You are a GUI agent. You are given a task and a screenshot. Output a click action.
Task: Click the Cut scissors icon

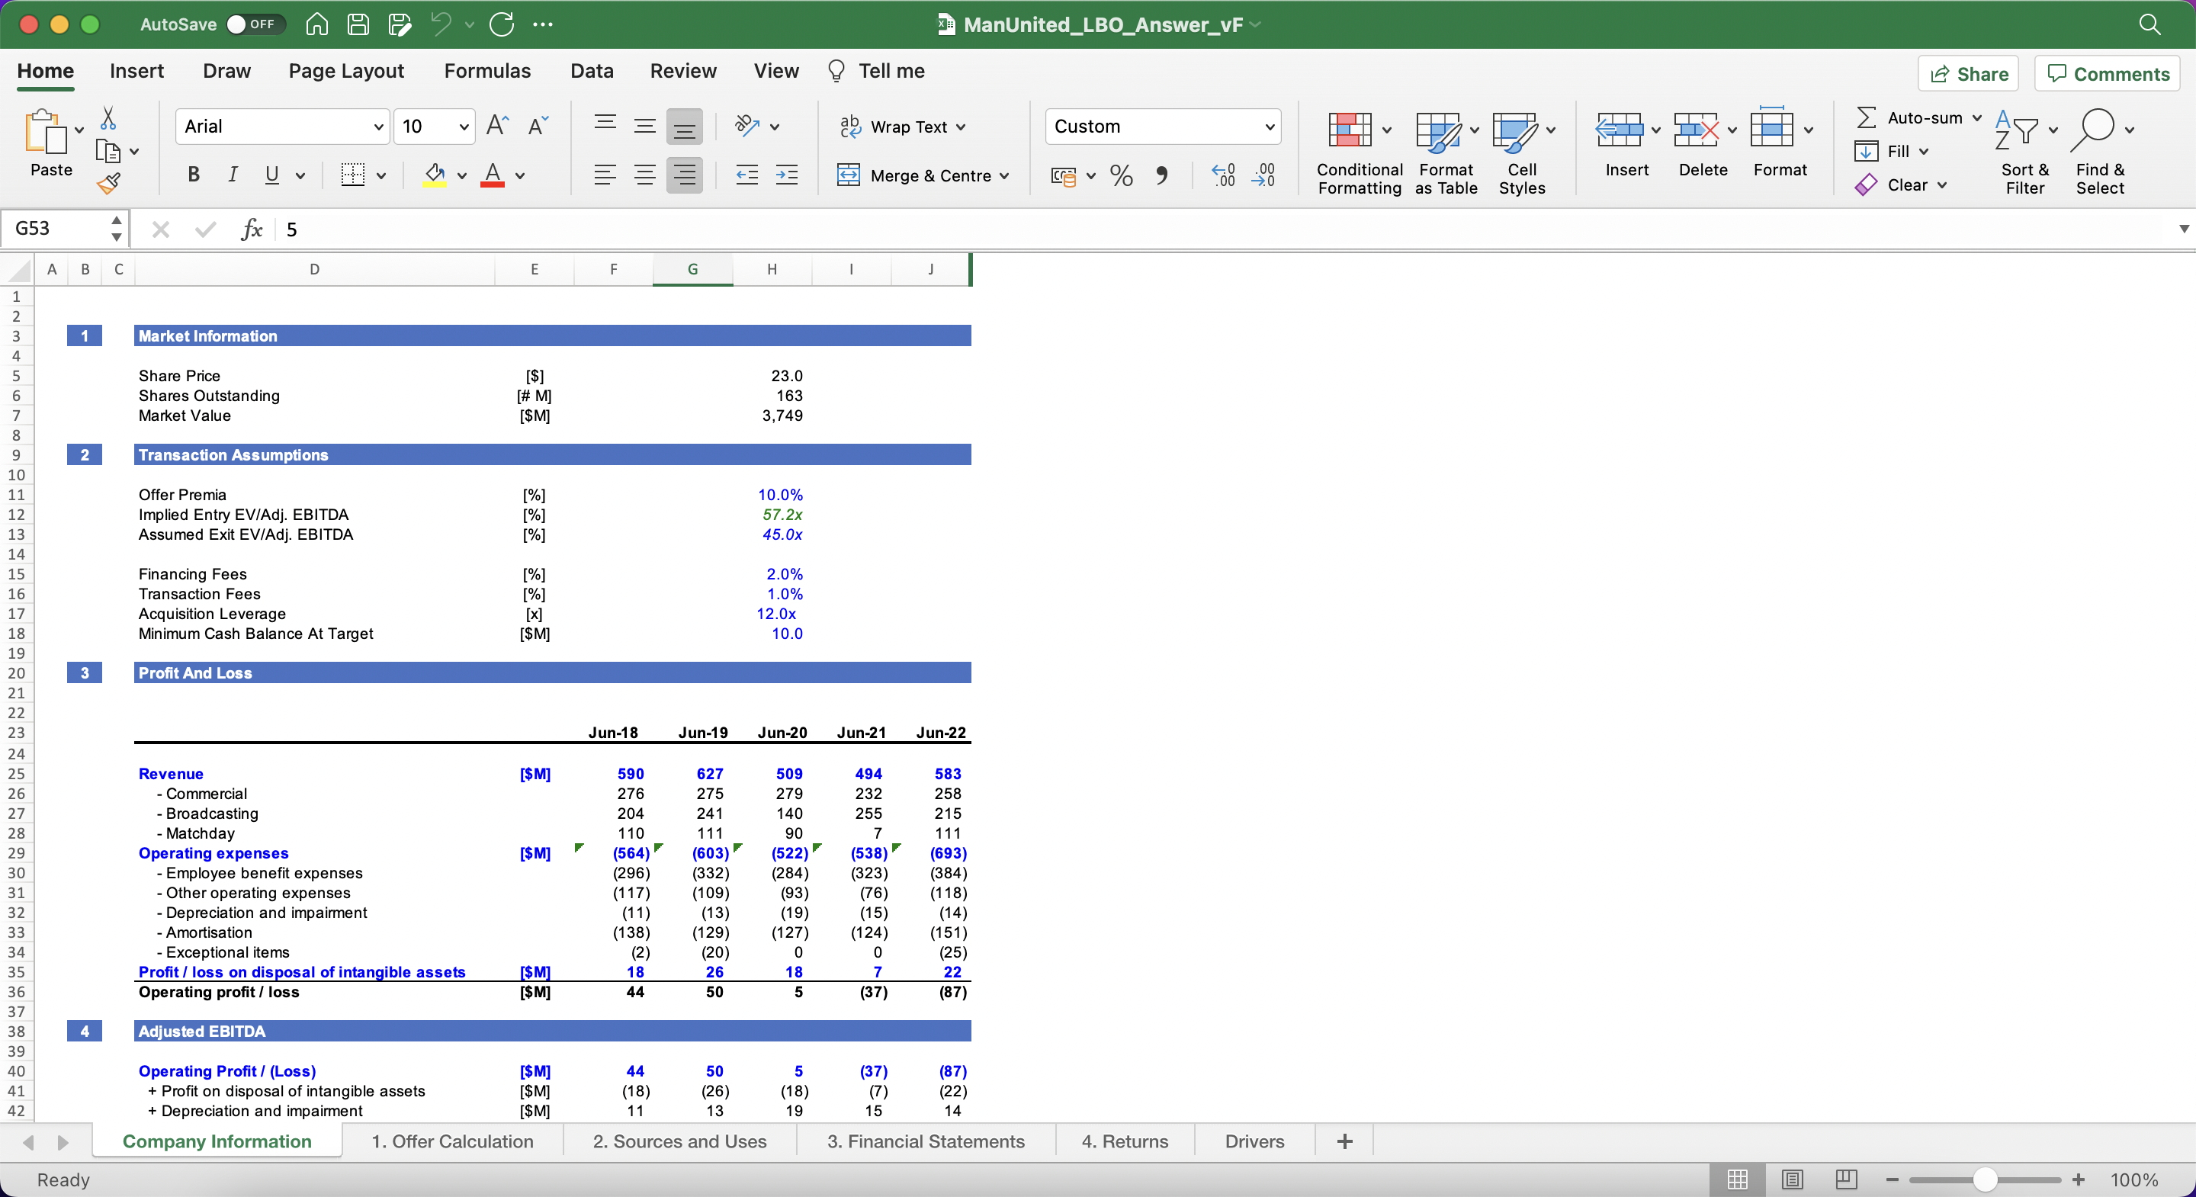tap(108, 117)
